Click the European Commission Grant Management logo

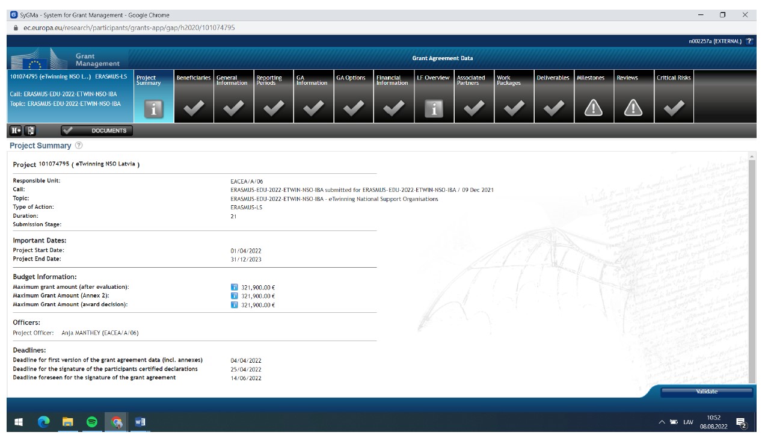click(x=66, y=59)
